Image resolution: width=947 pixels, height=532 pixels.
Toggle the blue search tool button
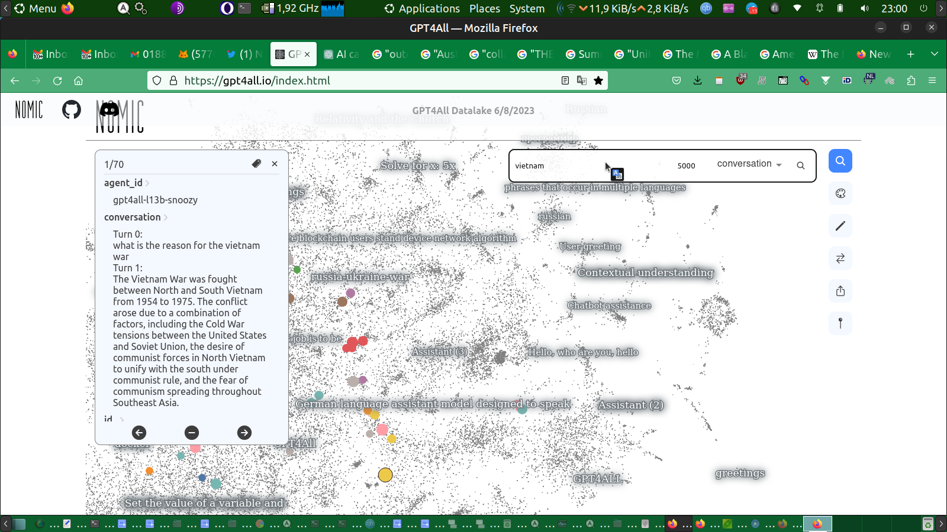point(840,161)
